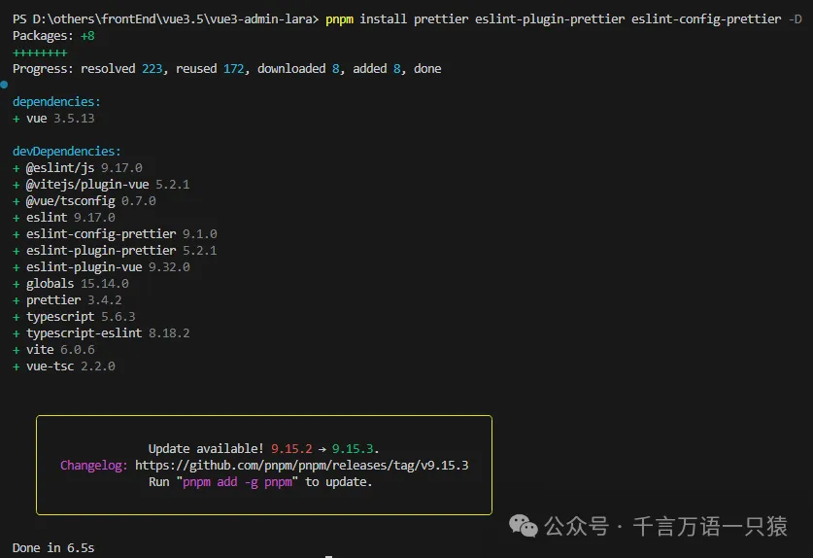
Task: Click the "devDependencies:" heading
Action: (67, 151)
